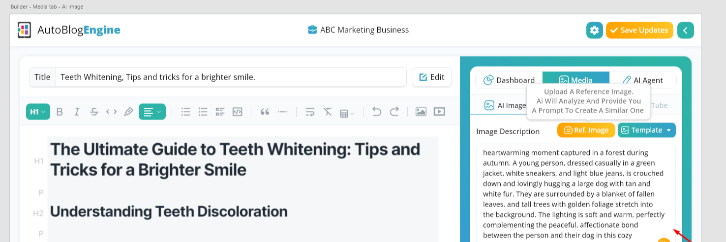Open the H1 heading level dropdown
Viewport: 726px width, 242px height.
click(38, 112)
